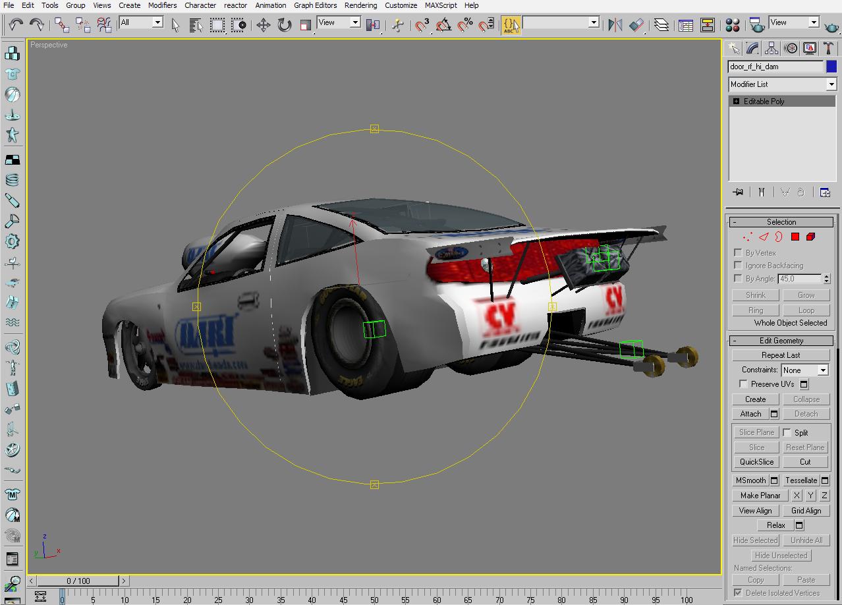Click the time slider showing 0/100
The image size is (842, 605).
point(79,581)
